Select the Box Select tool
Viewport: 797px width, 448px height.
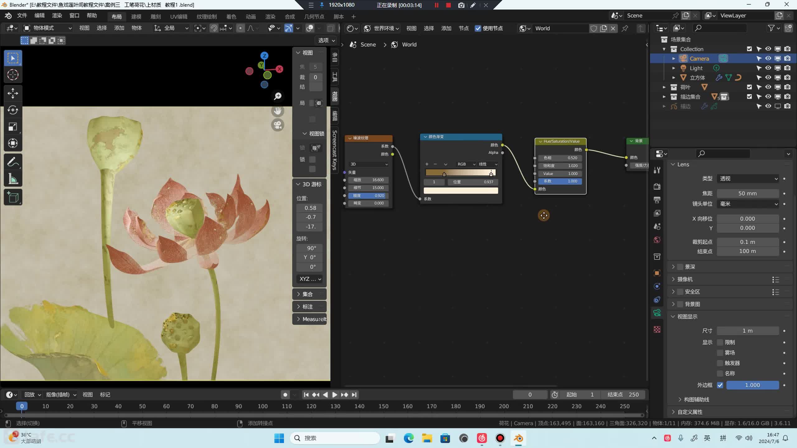point(13,58)
